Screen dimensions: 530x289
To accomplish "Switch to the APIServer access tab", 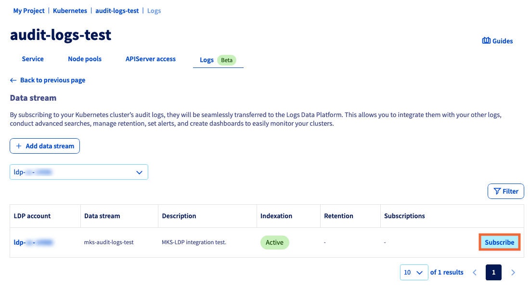I will pyautogui.click(x=151, y=59).
